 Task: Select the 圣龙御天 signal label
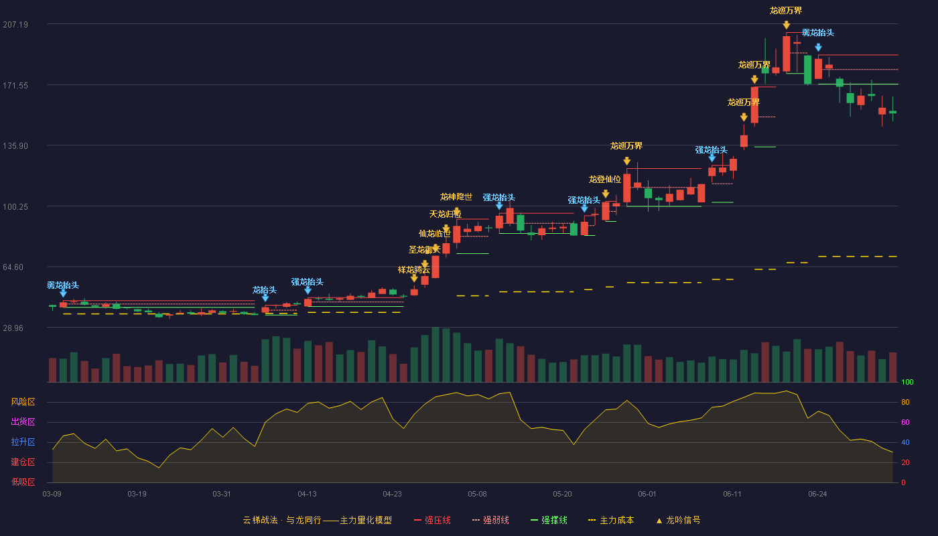[425, 250]
